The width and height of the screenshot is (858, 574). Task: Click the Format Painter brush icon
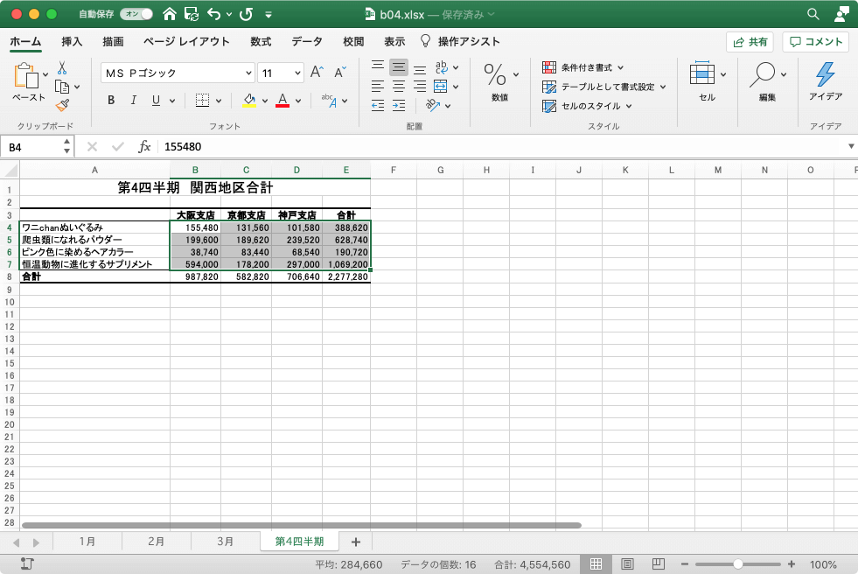pos(62,105)
